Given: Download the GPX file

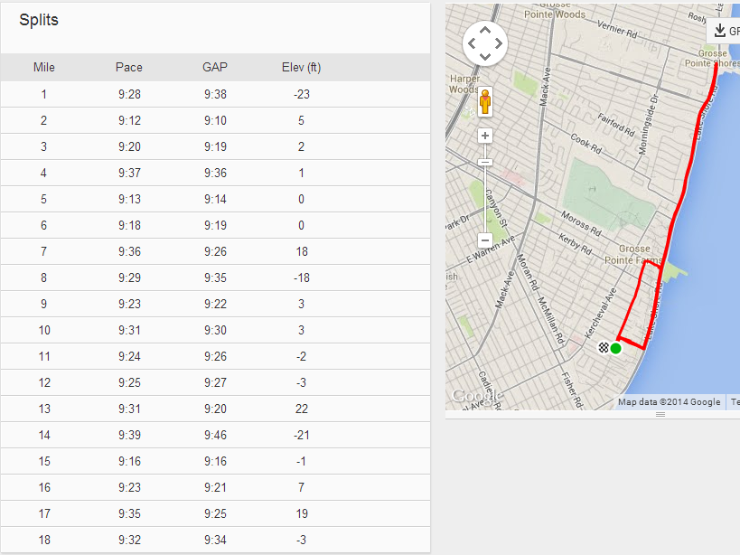Looking at the screenshot, I should [725, 31].
